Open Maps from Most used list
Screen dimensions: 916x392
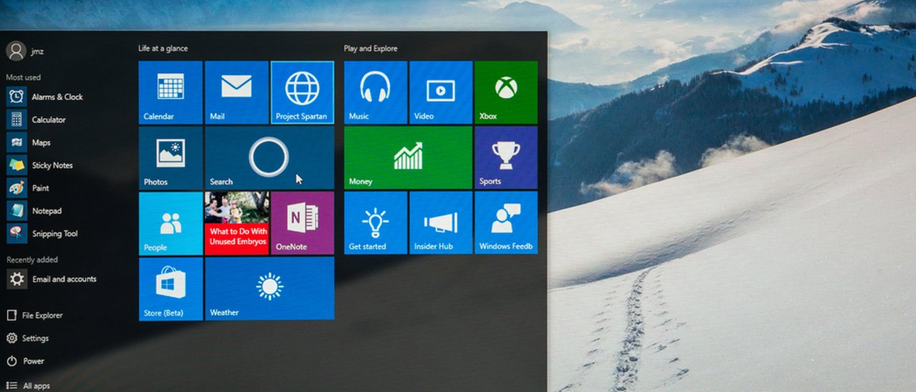(29, 142)
